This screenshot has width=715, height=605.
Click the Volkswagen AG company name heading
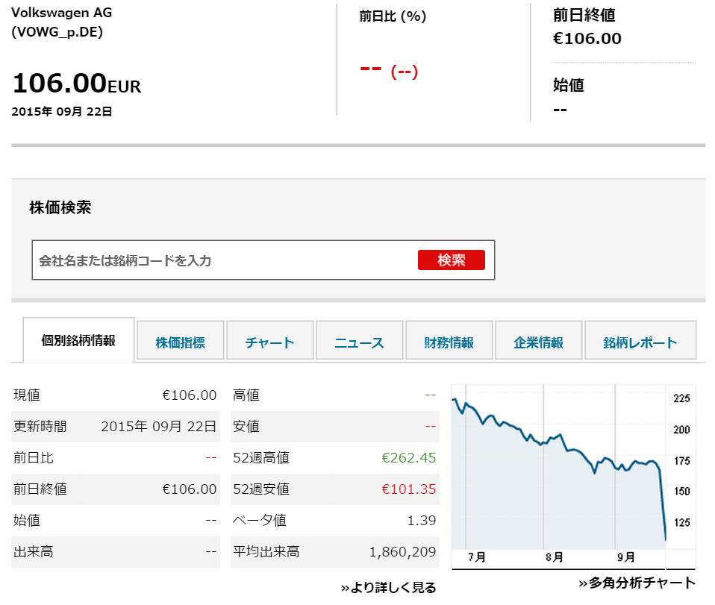point(61,13)
